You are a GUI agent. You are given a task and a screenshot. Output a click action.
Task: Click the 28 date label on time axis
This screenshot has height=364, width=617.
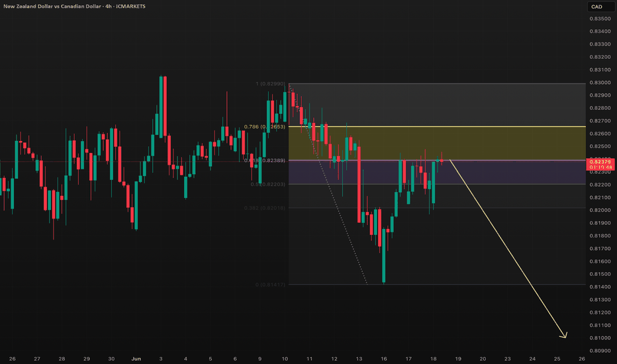point(62,359)
